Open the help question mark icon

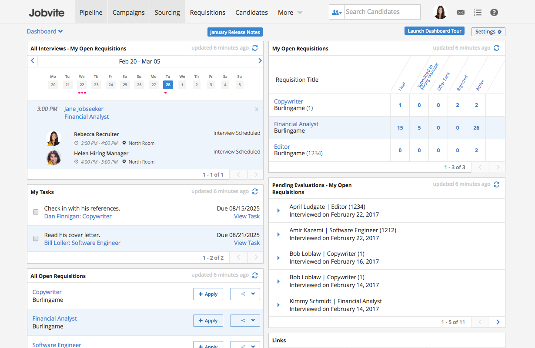[494, 12]
